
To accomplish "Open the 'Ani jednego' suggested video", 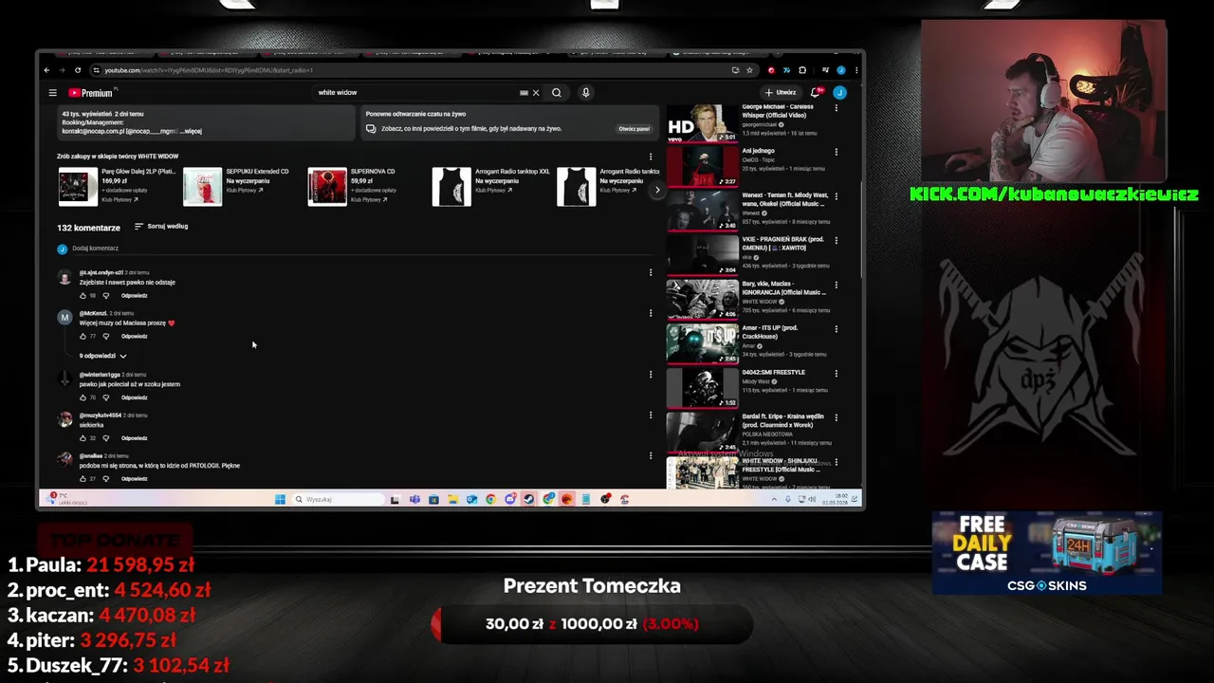I will pos(749,166).
